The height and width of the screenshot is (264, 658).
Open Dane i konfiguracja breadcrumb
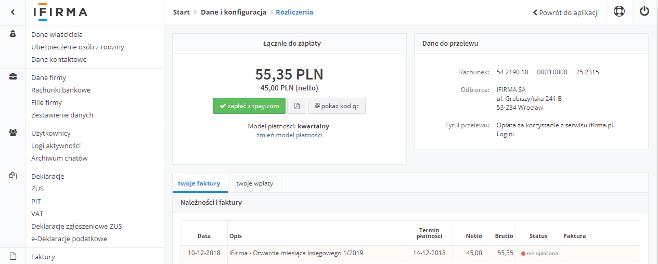pyautogui.click(x=234, y=12)
